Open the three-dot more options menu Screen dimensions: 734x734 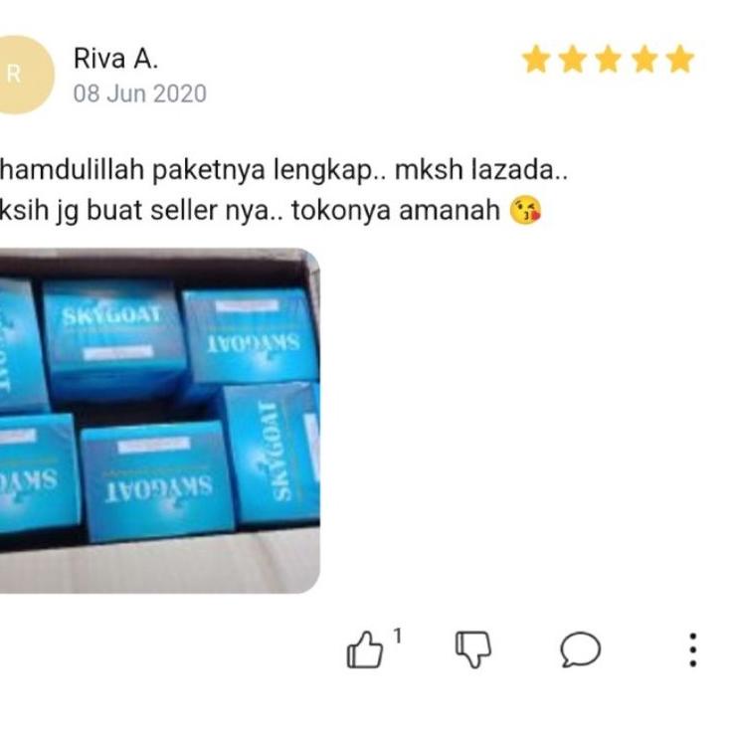point(693,649)
